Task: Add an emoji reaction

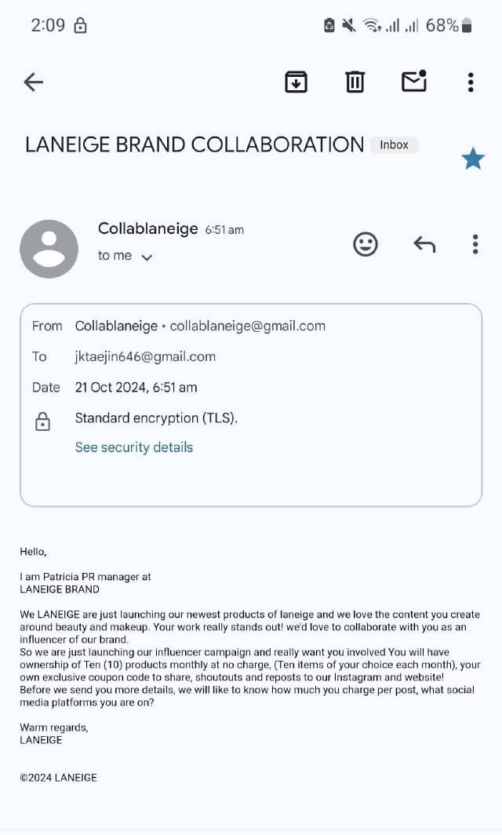Action: point(366,245)
